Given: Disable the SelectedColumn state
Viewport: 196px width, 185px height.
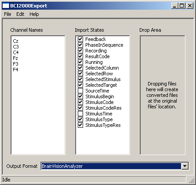Looking at the screenshot, I should tap(80, 68).
